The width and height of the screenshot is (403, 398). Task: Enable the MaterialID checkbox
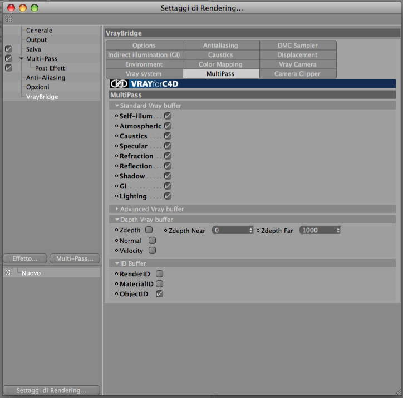pyautogui.click(x=159, y=284)
